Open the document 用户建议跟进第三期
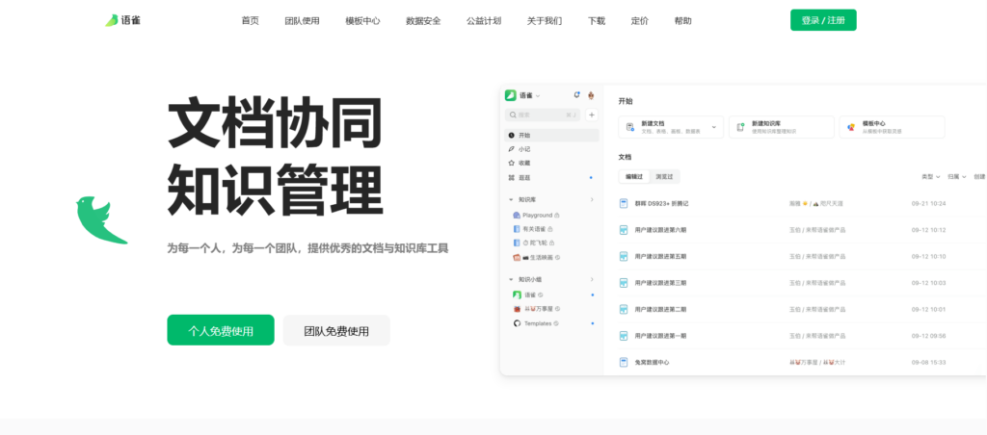The image size is (987, 435). click(660, 283)
